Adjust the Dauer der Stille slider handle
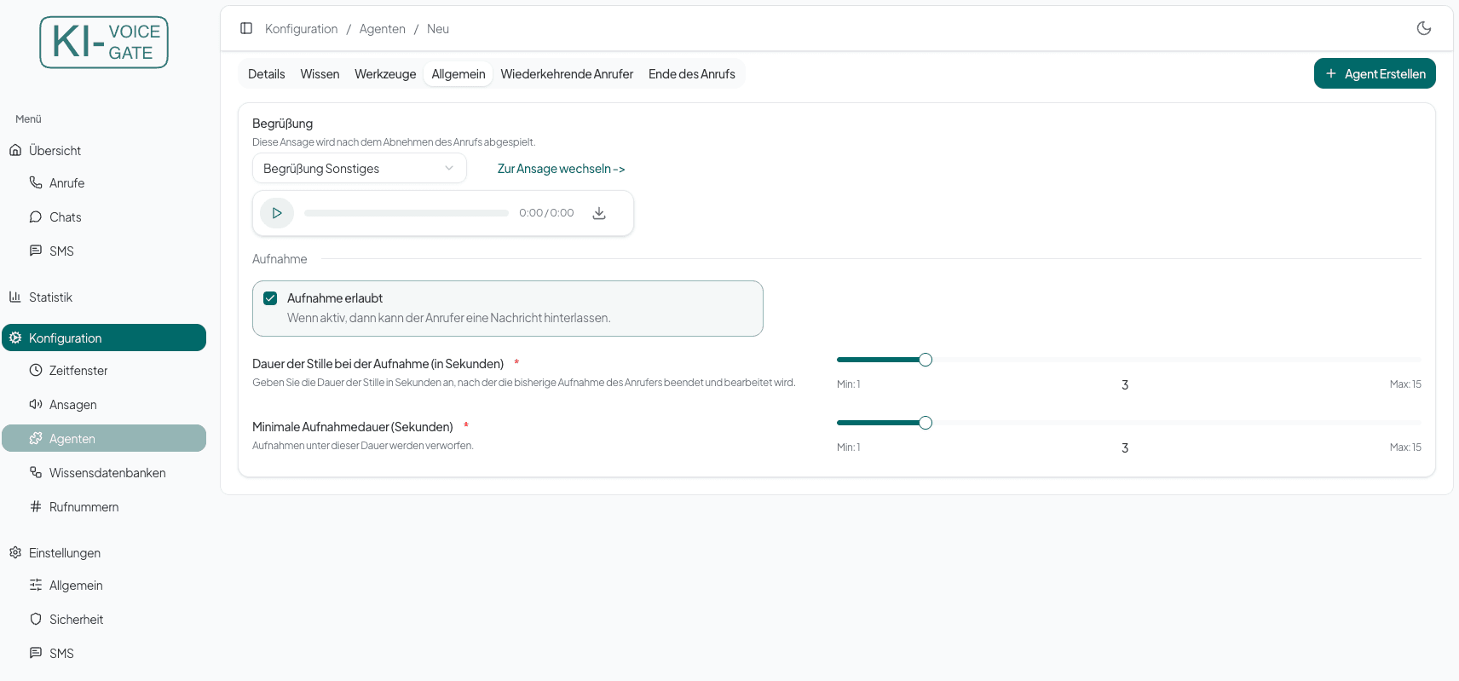Image resolution: width=1459 pixels, height=681 pixels. point(926,360)
